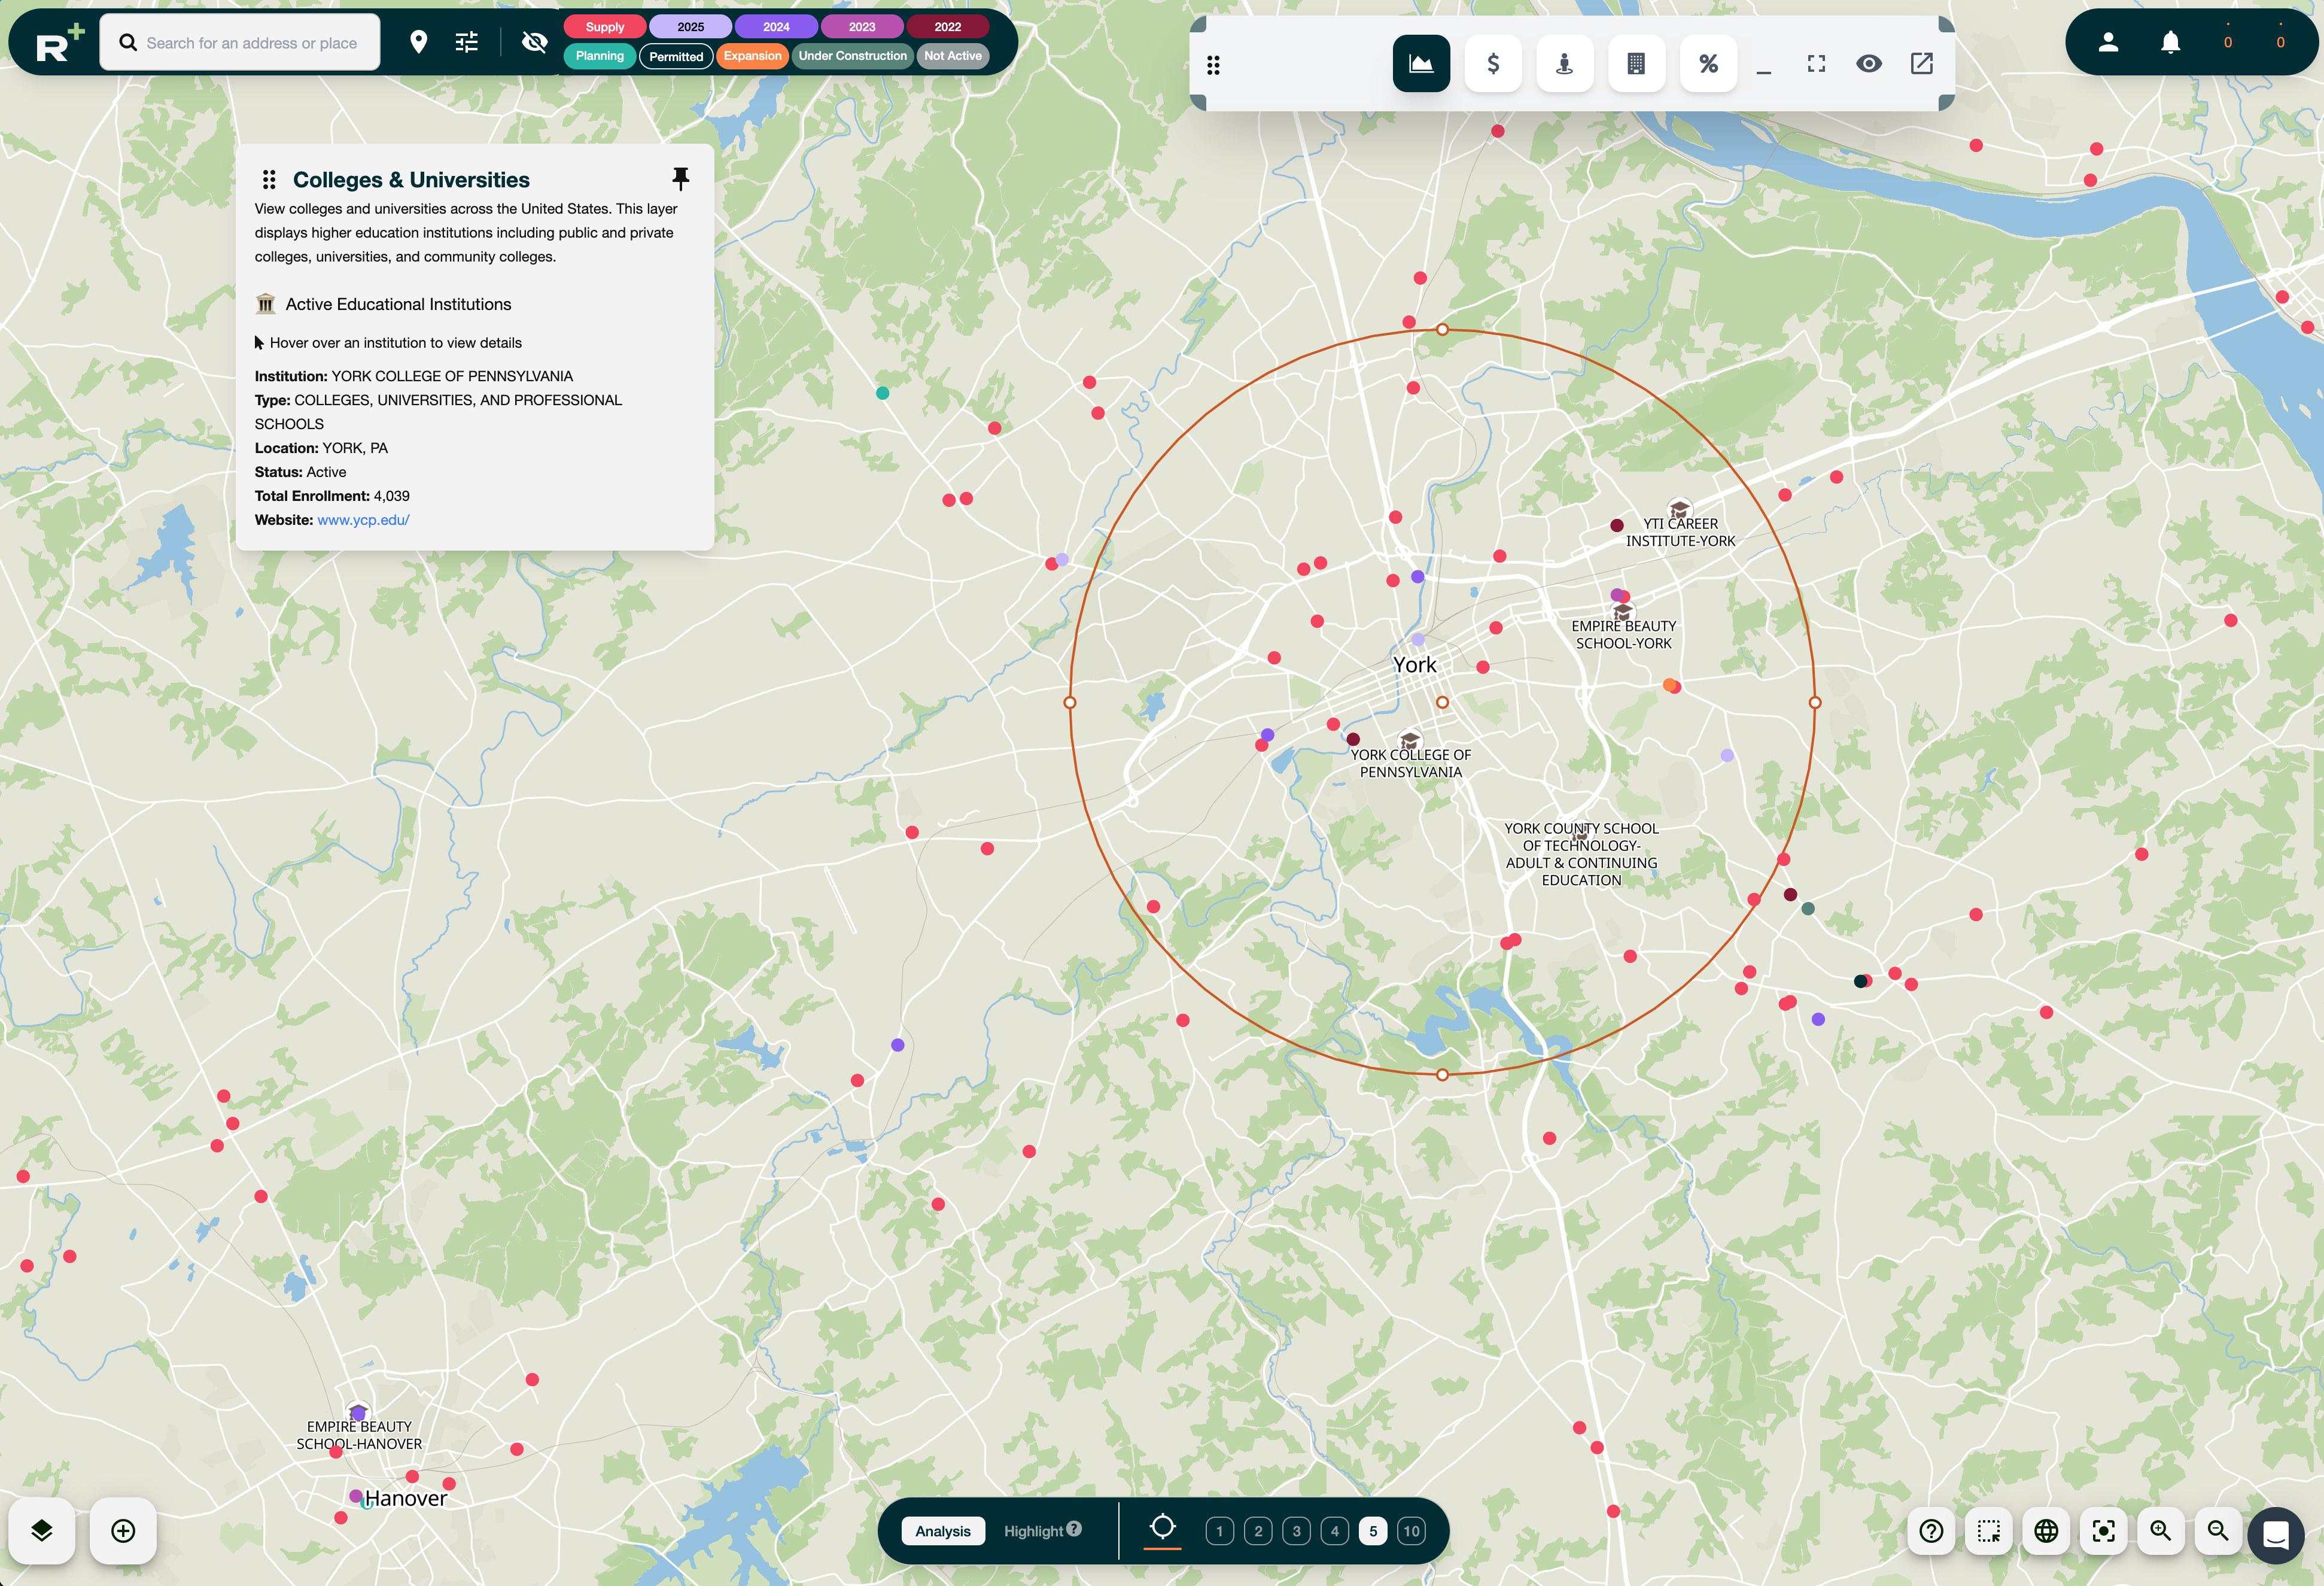The width and height of the screenshot is (2324, 1586).
Task: Toggle the Supply filter chip
Action: [x=603, y=26]
